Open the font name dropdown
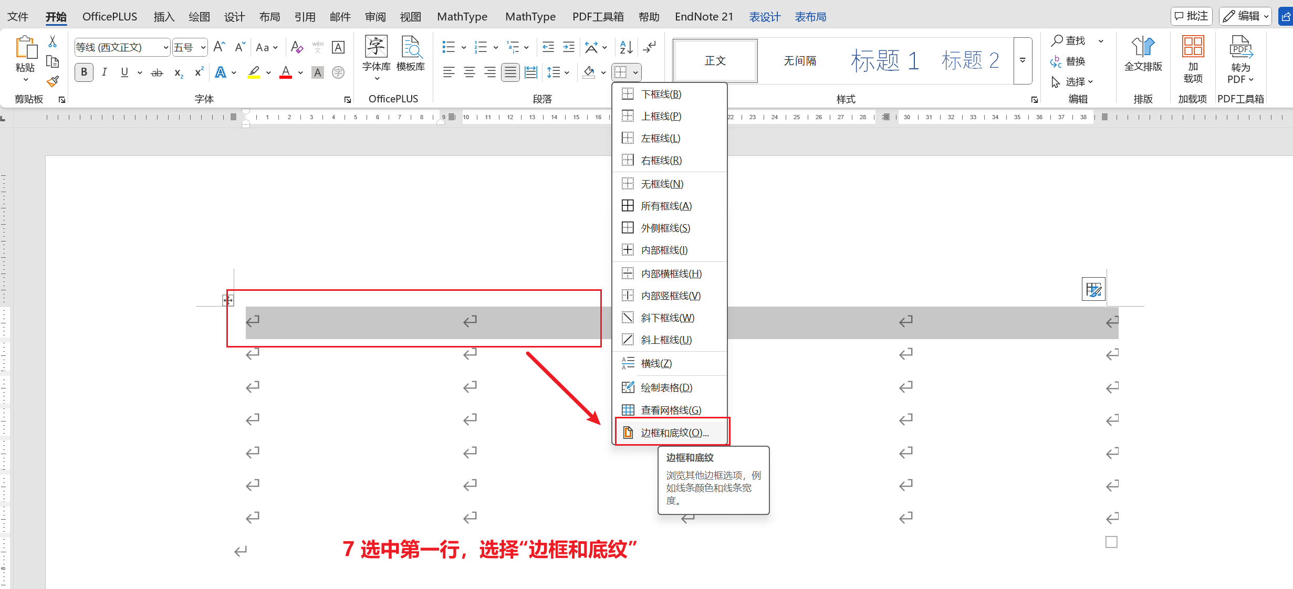The width and height of the screenshot is (1293, 589). coord(166,47)
